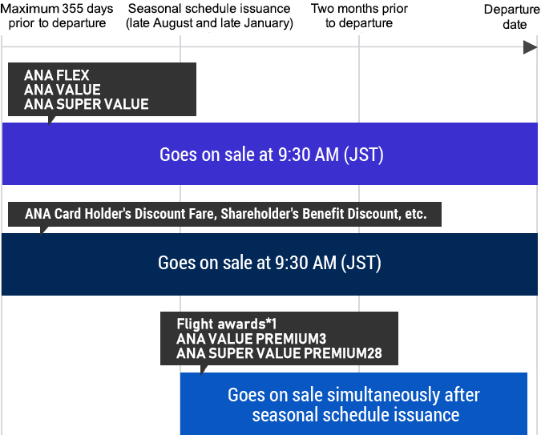Click the "Departure date" label
This screenshot has width=541, height=439.
(512, 17)
